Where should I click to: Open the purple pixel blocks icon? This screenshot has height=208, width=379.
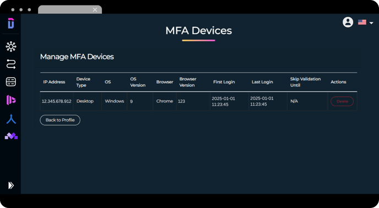(x=11, y=136)
